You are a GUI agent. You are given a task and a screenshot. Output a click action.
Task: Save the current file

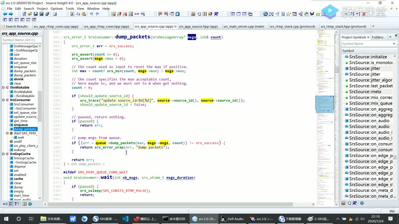[36, 14]
